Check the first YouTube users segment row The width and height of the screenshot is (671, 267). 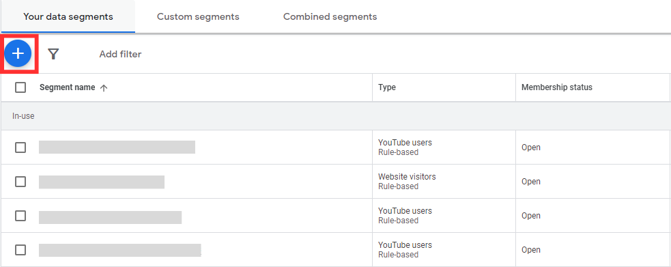click(x=20, y=147)
